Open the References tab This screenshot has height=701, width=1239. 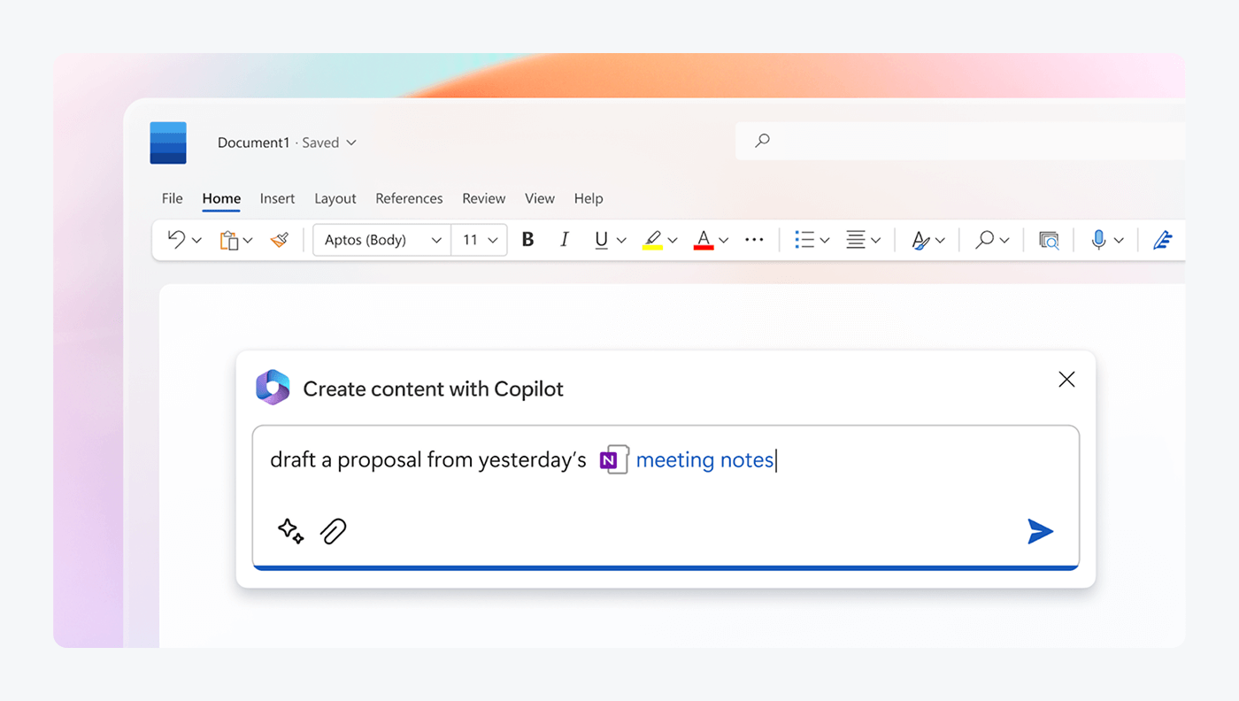tap(409, 198)
